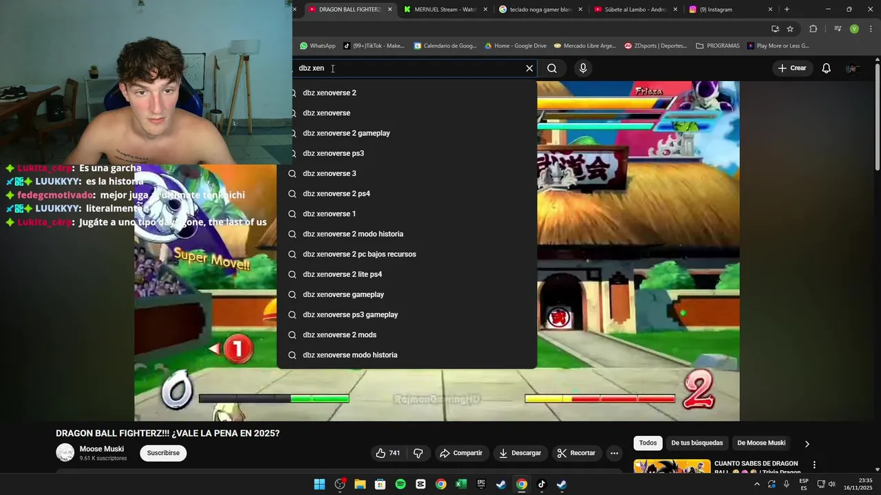Image resolution: width=881 pixels, height=495 pixels.
Task: Start voice search with the microphone icon
Action: point(583,68)
